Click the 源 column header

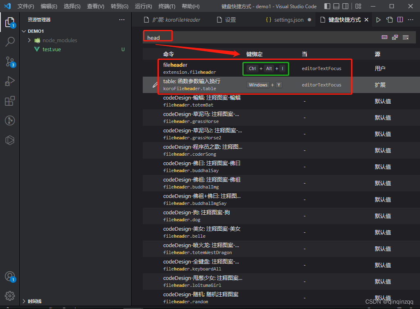(x=377, y=54)
